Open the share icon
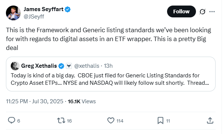The width and height of the screenshot is (223, 134). tap(210, 121)
